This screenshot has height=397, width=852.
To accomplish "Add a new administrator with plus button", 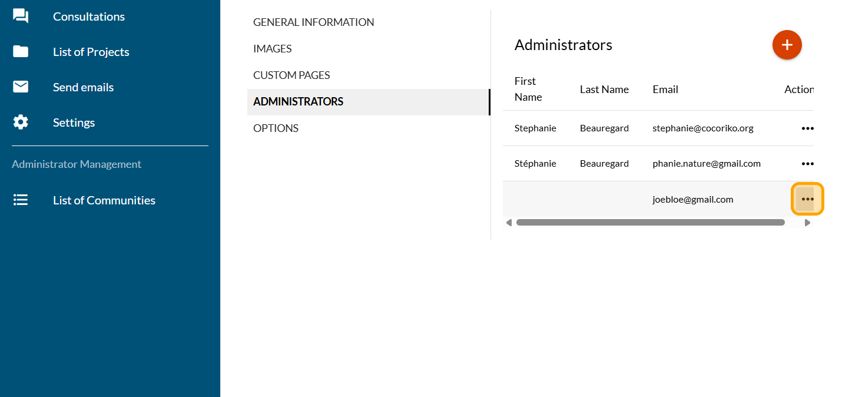I will point(787,45).
